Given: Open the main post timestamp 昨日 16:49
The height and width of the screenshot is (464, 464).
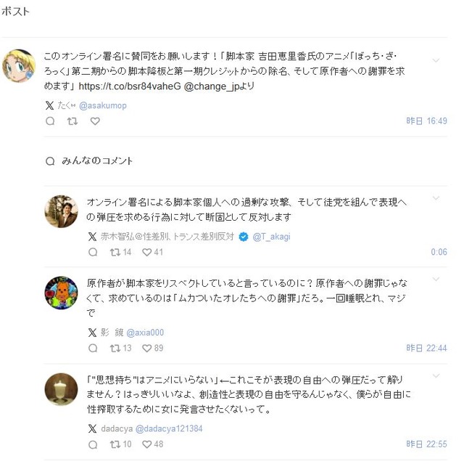Looking at the screenshot, I should click(x=426, y=121).
